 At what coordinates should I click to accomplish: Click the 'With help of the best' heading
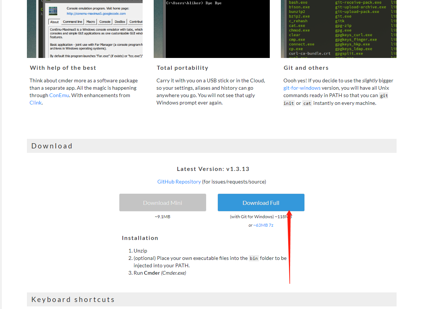63,68
